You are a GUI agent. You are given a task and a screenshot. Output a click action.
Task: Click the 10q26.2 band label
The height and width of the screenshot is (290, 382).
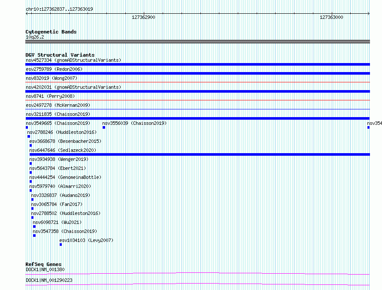tap(35, 37)
